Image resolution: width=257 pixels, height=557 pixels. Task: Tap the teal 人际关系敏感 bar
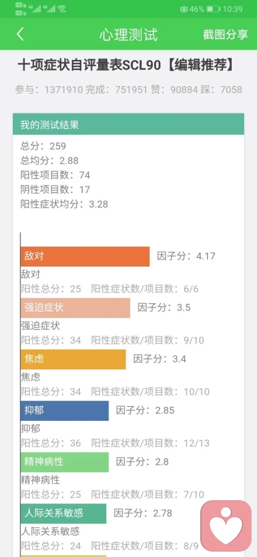[64, 513]
